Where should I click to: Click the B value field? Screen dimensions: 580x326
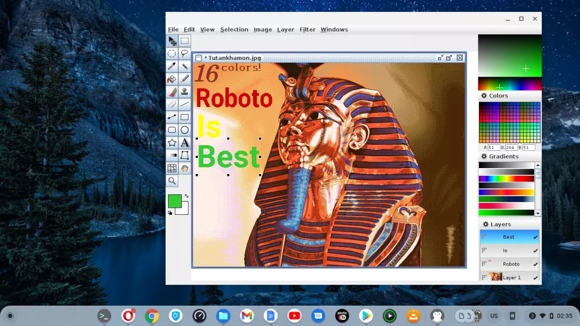[529, 147]
